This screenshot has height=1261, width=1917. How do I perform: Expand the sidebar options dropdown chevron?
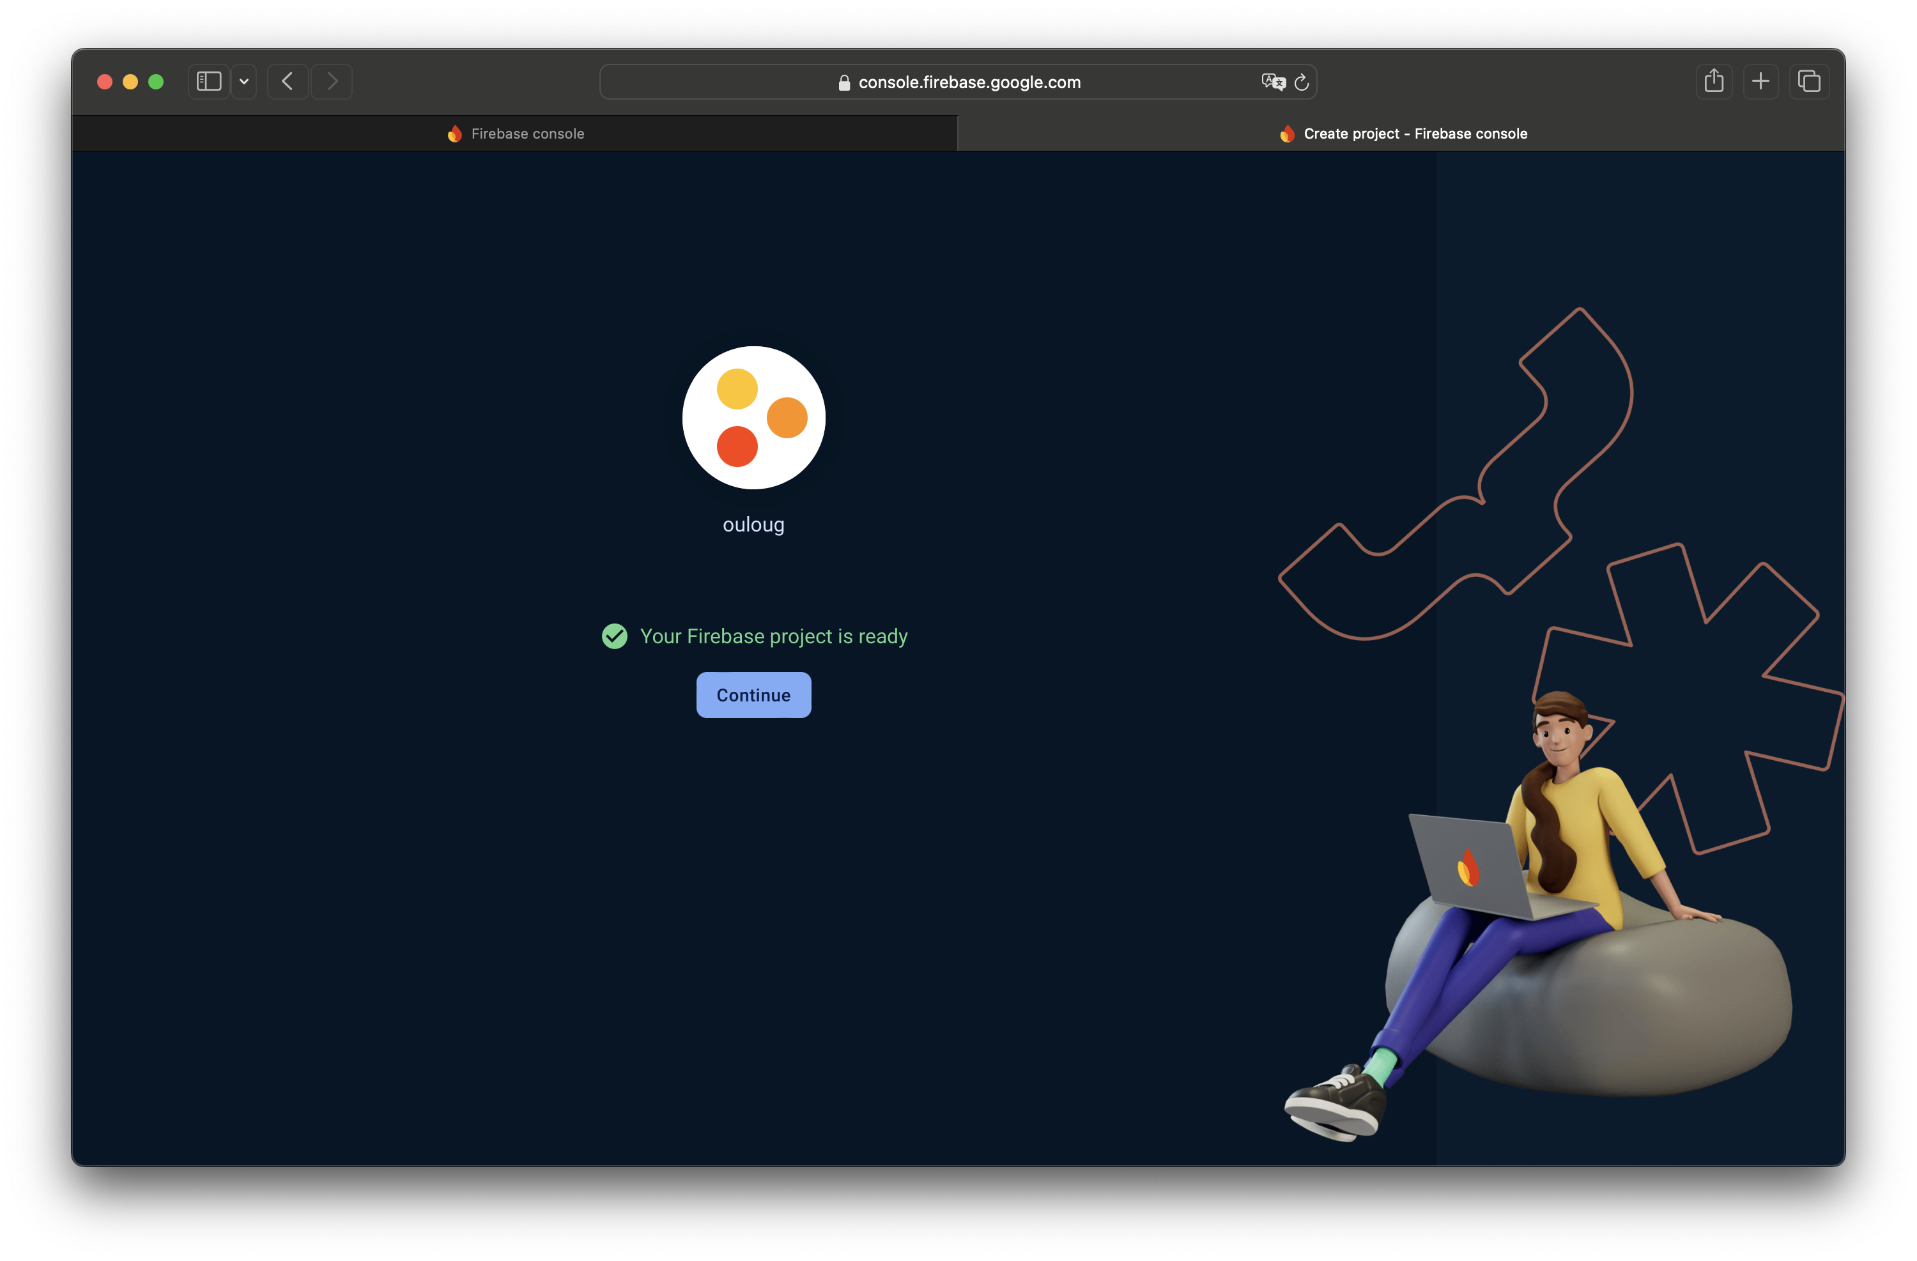[244, 81]
